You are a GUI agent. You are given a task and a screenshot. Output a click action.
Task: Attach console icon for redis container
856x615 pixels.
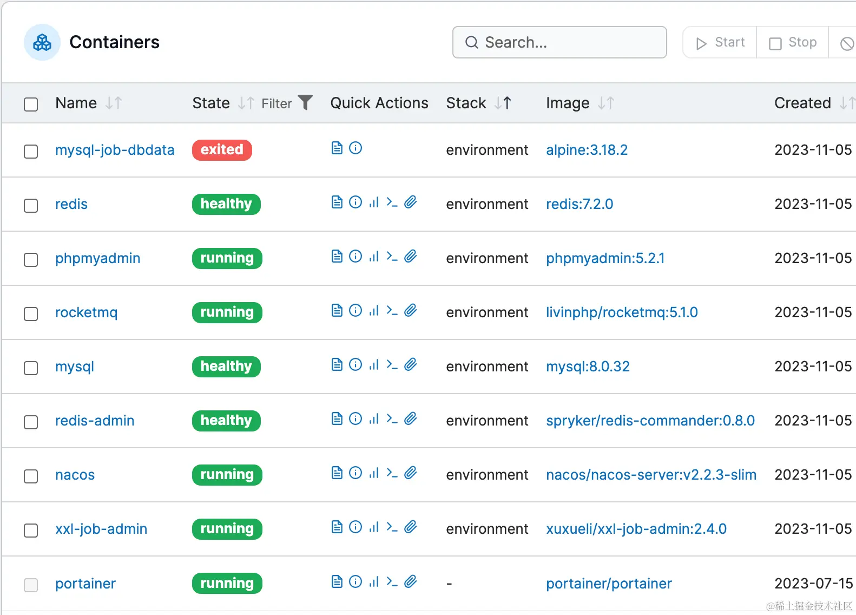click(x=411, y=202)
